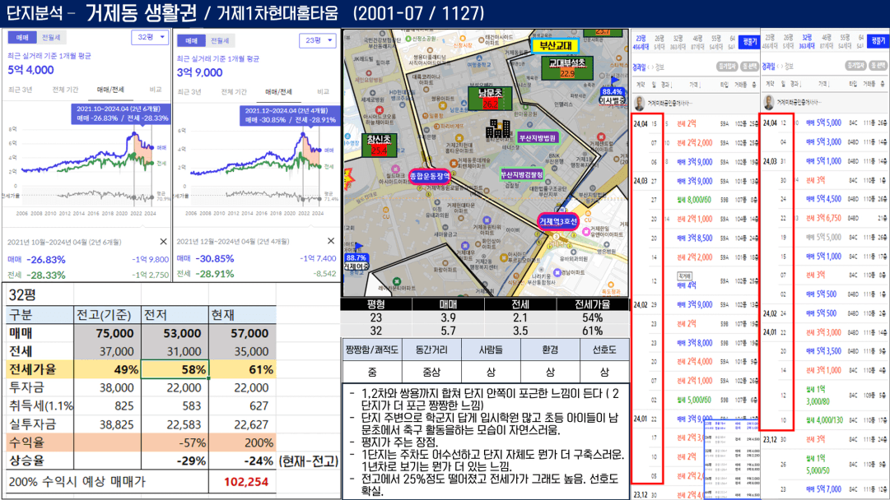Click the green 신정소공원 park marker on the map
Image resolution: width=890 pixels, height=500 pixels.
[408, 39]
